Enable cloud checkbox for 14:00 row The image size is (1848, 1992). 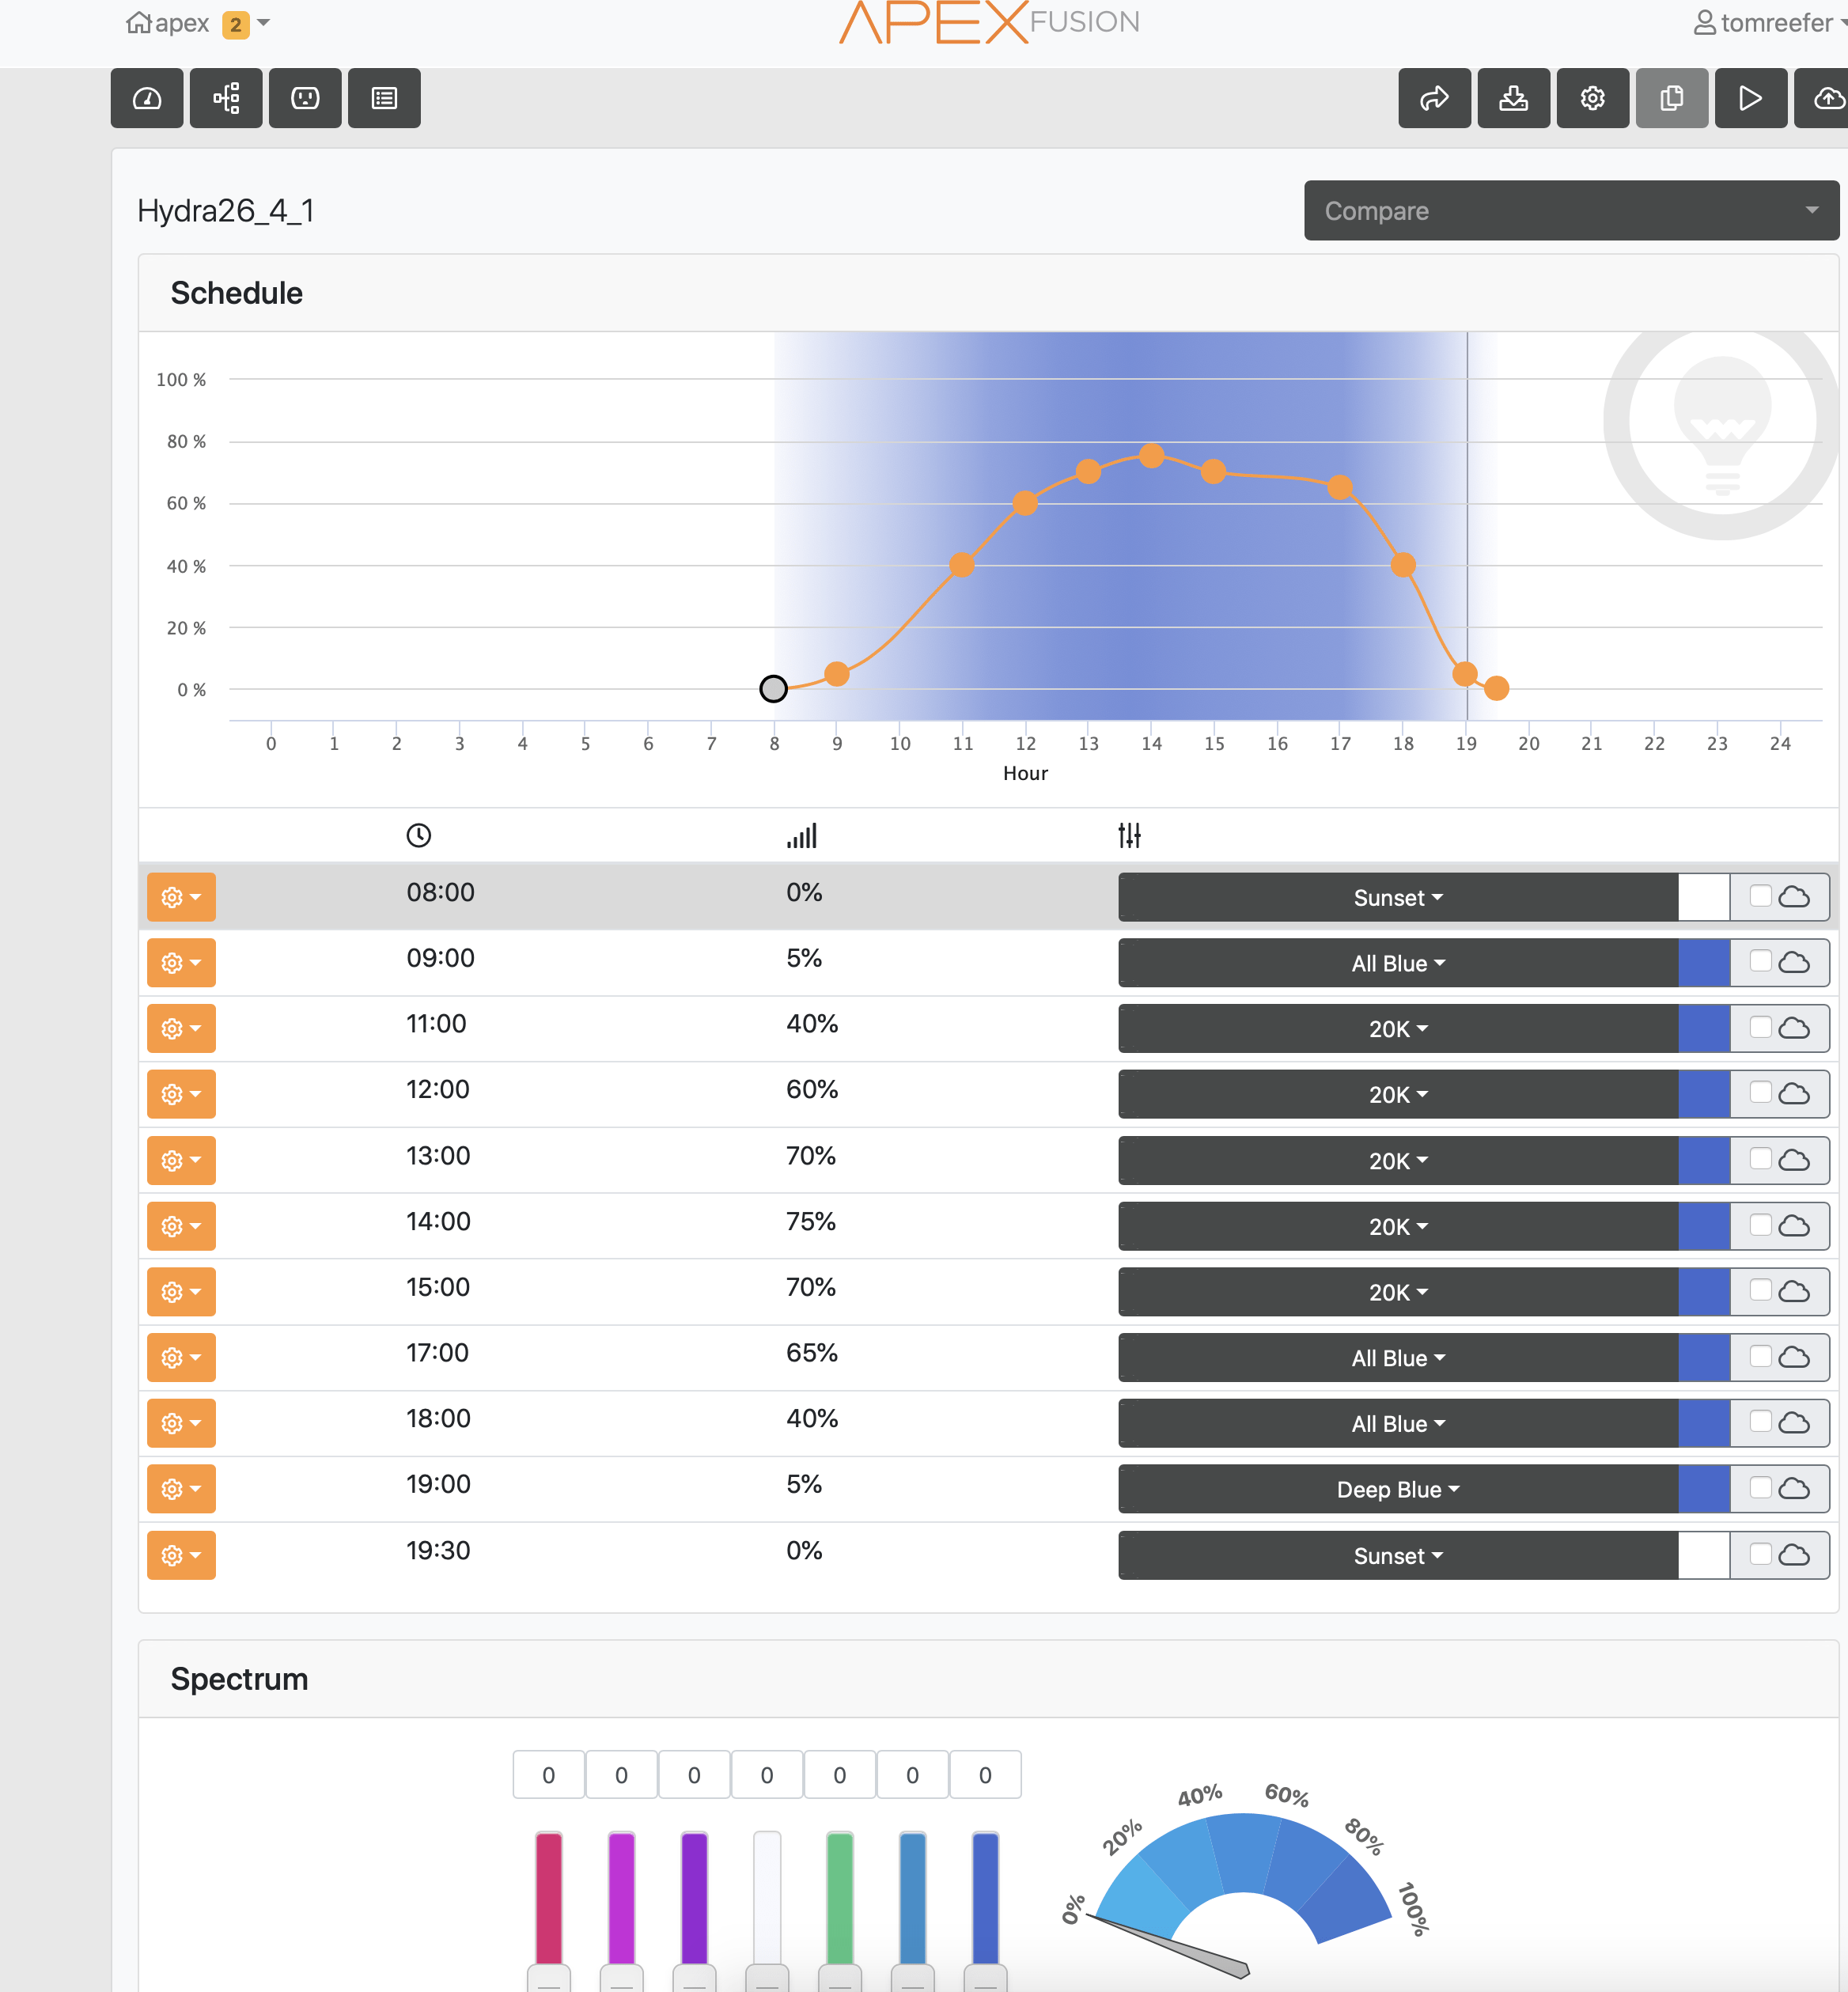pyautogui.click(x=1760, y=1224)
